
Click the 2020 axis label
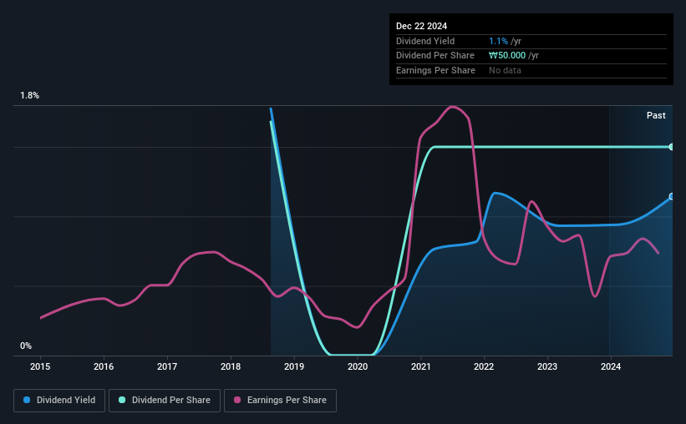point(358,366)
